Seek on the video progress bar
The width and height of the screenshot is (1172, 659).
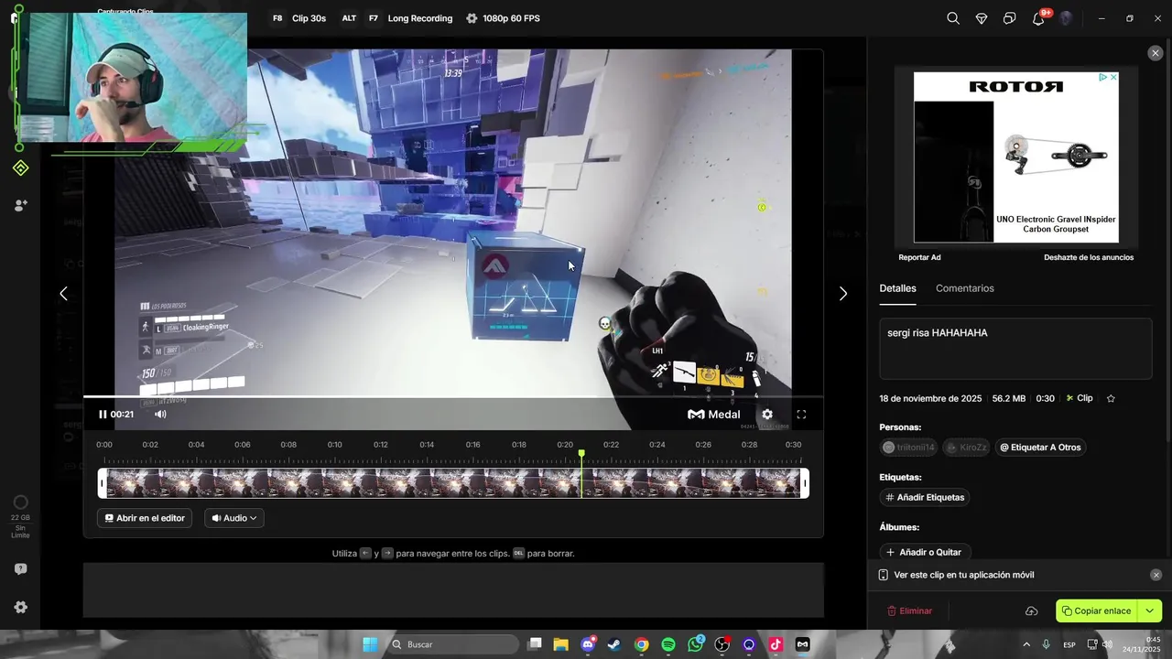pyautogui.click(x=453, y=396)
